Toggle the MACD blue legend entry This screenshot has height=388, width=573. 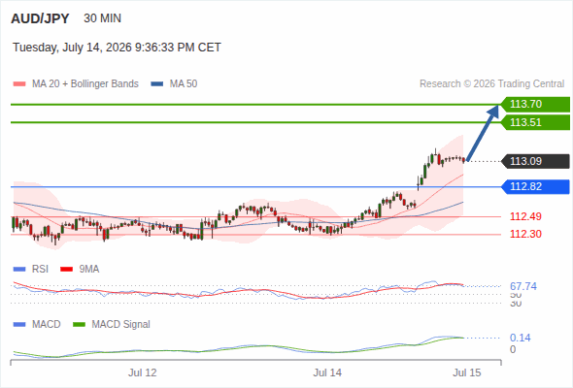[37, 325]
